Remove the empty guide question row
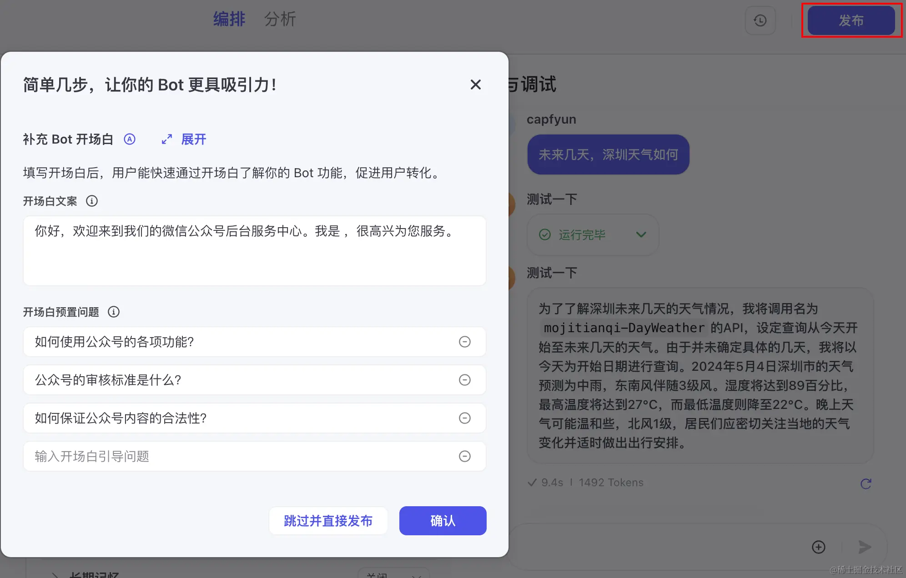906x578 pixels. pyautogui.click(x=464, y=456)
